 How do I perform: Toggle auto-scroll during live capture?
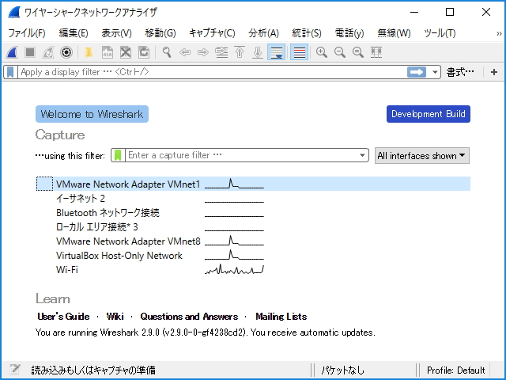pos(276,52)
